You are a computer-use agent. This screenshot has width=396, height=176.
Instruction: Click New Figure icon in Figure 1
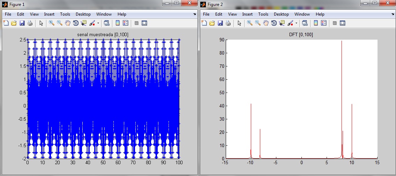(6, 23)
